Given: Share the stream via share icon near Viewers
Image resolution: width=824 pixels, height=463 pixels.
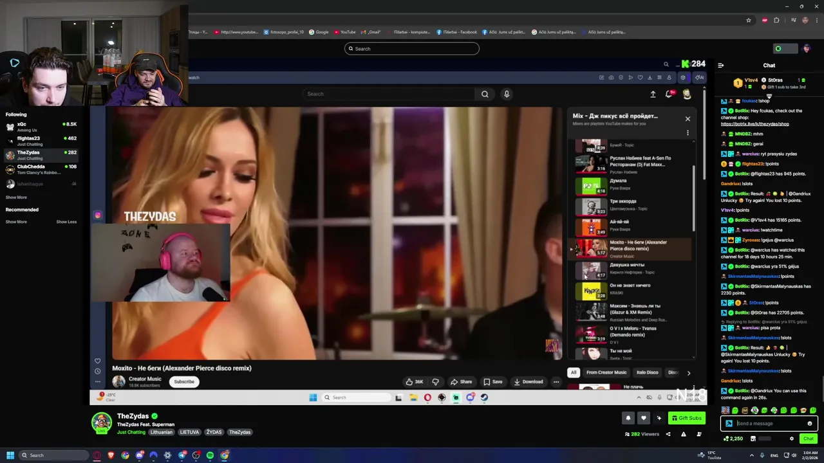Looking at the screenshot, I should [668, 434].
